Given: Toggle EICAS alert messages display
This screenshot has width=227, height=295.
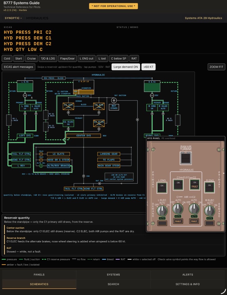Looking at the screenshot, I should (x=18, y=67).
